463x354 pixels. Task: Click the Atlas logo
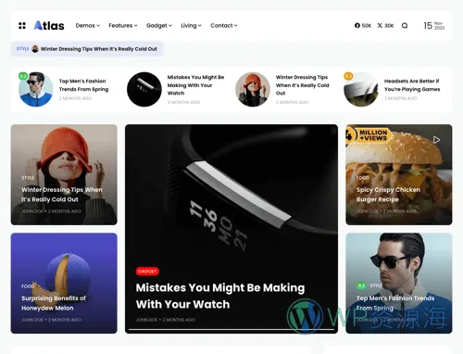click(x=49, y=26)
